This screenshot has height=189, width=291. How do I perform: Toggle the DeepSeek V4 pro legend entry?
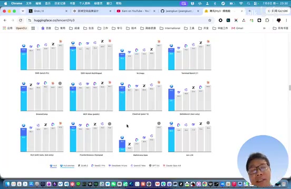(x=118, y=165)
